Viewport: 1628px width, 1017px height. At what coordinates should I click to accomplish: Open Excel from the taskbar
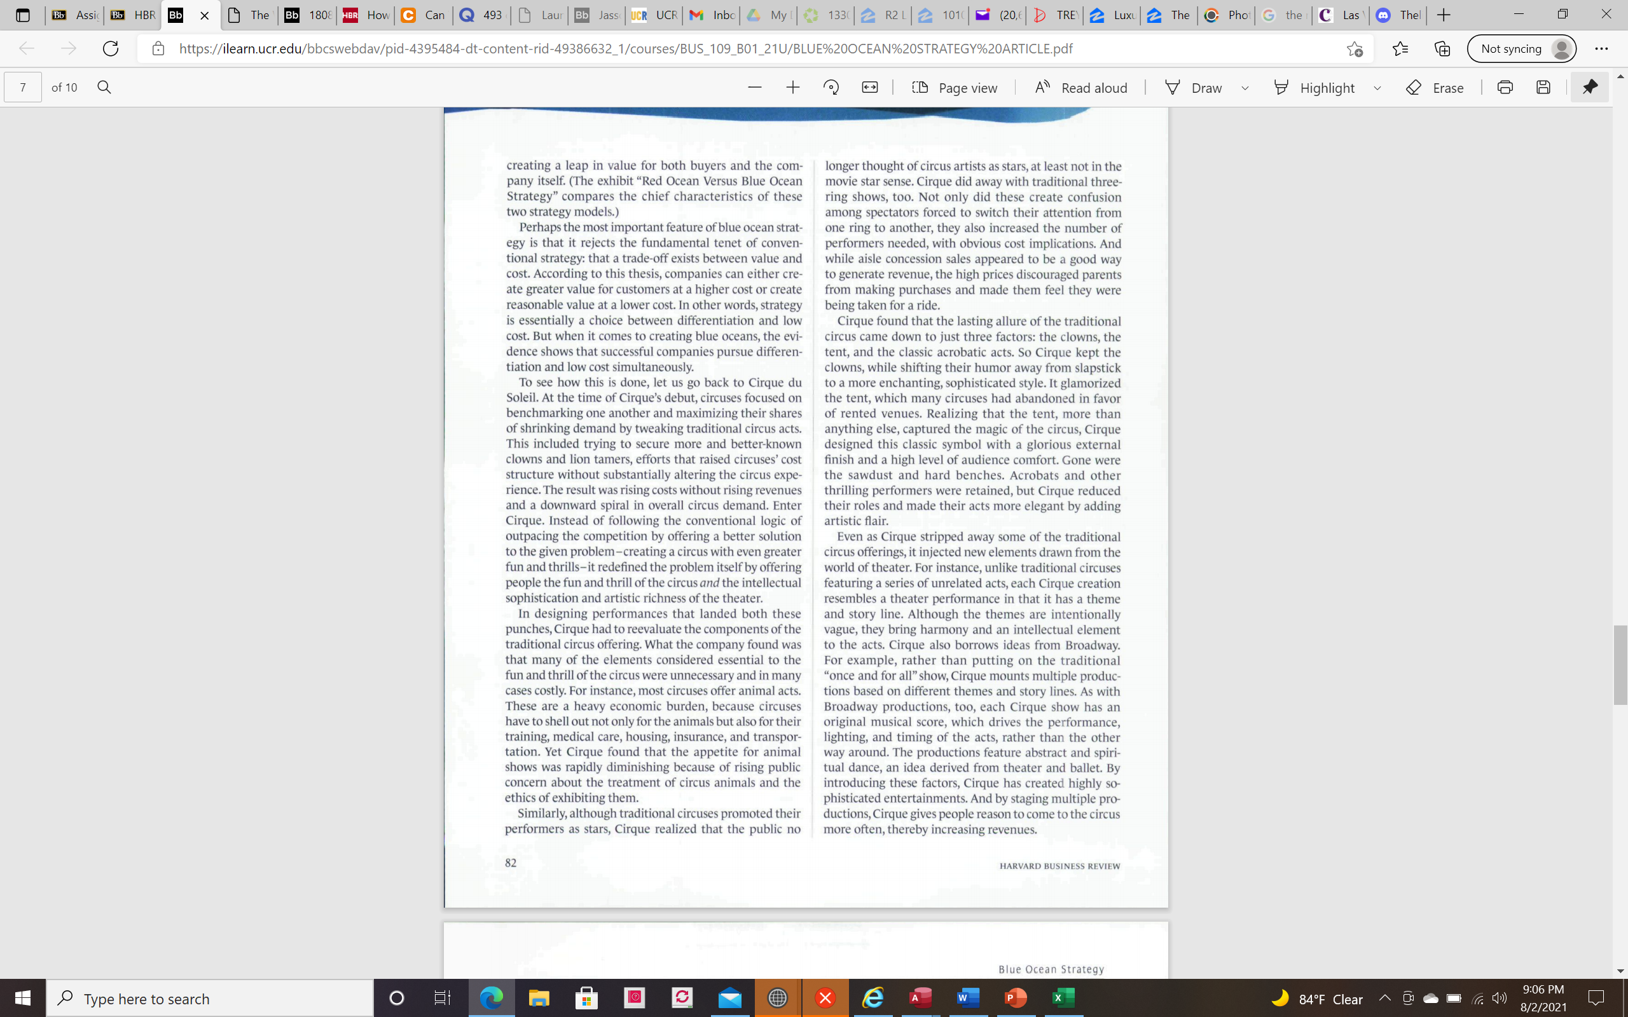1063,998
